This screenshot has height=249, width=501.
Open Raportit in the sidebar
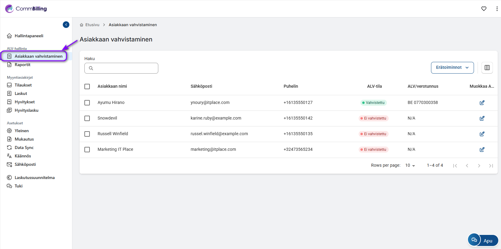[x=23, y=65]
